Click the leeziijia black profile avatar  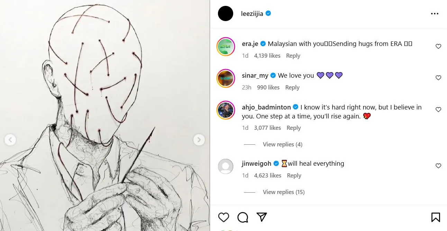(226, 14)
